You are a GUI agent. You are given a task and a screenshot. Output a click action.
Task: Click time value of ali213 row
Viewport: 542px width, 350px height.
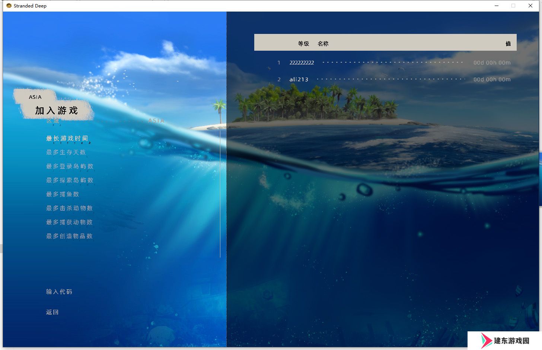click(492, 79)
